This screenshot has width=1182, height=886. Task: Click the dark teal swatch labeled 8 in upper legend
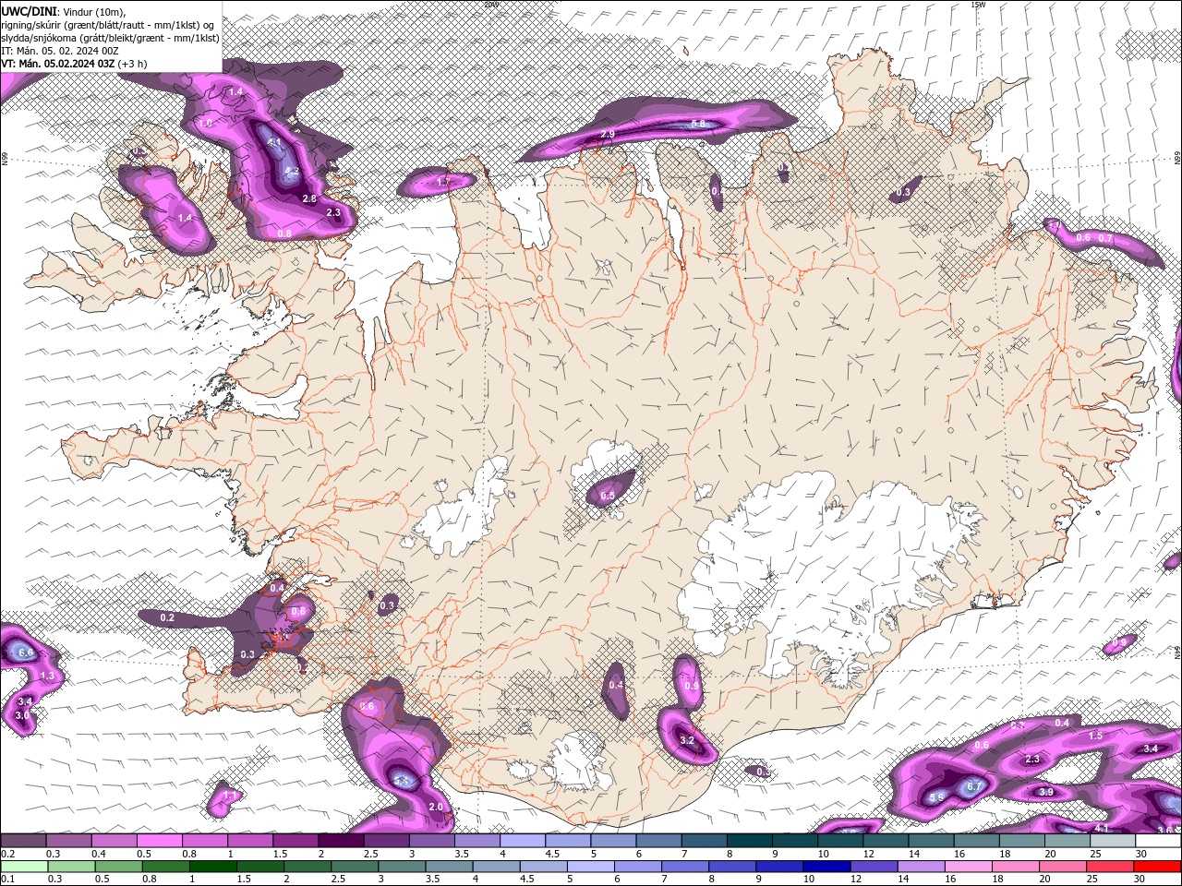tap(749, 841)
